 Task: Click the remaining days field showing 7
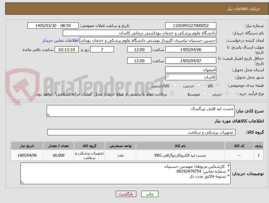102,50
